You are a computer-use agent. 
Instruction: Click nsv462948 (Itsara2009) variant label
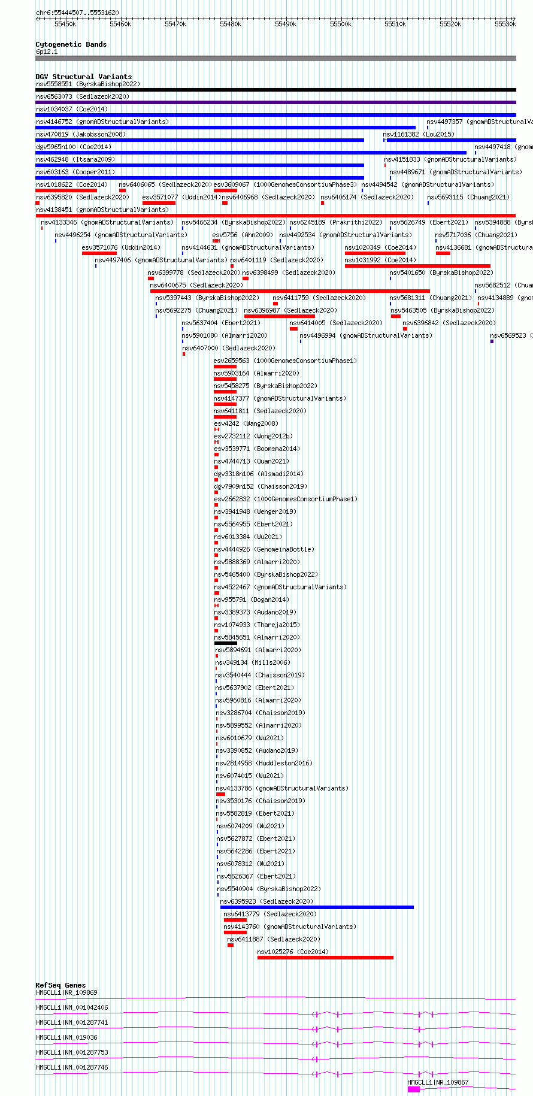75,159
